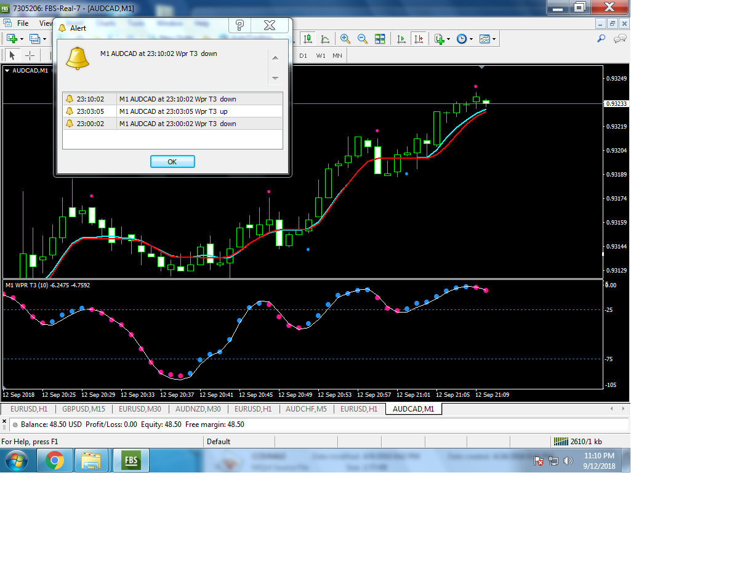
Task: Toggle chart shift button
Action: (419, 39)
